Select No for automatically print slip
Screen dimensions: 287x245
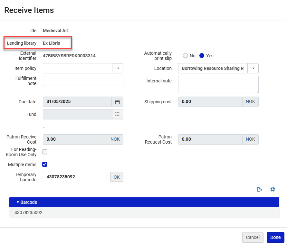[185, 56]
